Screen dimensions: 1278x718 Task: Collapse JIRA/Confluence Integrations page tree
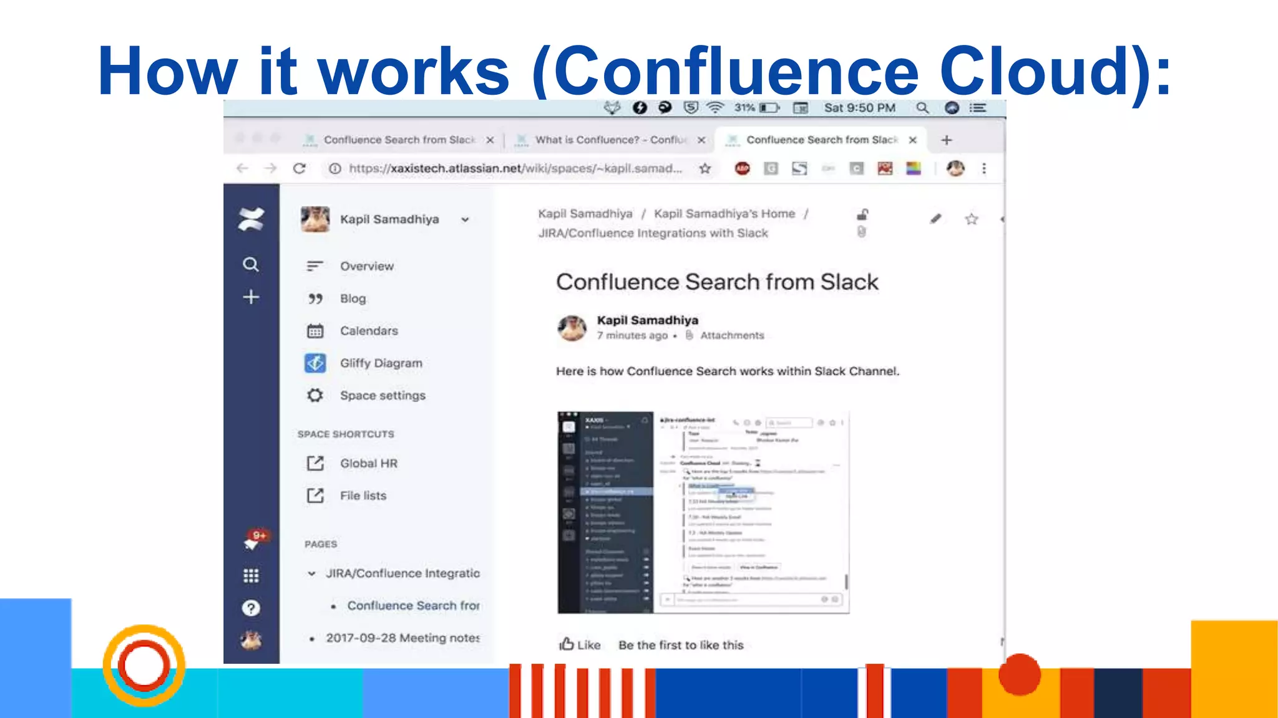[311, 573]
